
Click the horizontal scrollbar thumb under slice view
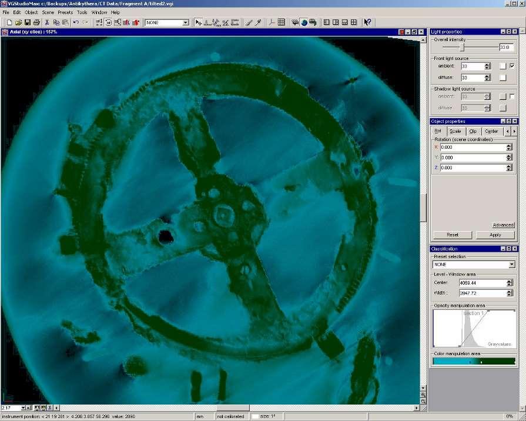[233, 408]
